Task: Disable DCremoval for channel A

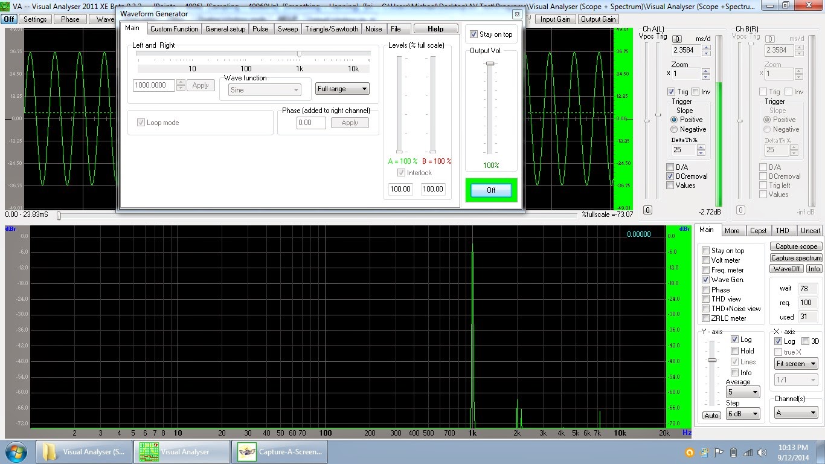Action: [671, 176]
